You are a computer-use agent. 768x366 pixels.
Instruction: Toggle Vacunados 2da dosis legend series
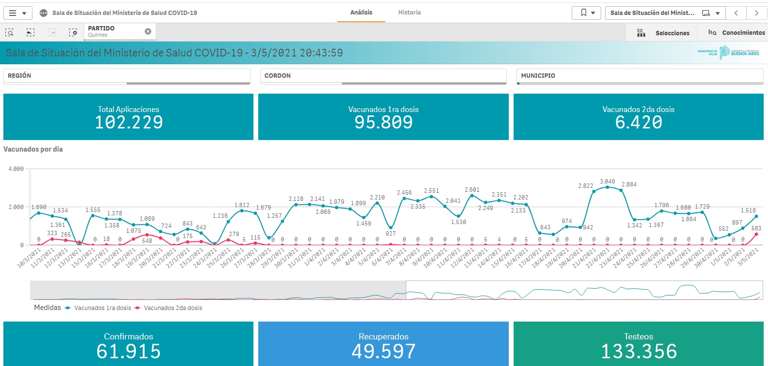(x=173, y=308)
